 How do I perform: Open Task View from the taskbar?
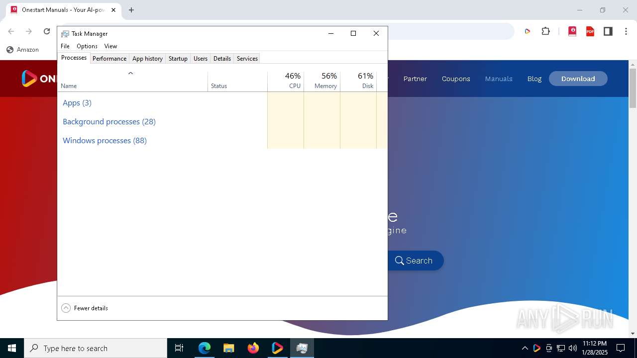click(x=179, y=348)
